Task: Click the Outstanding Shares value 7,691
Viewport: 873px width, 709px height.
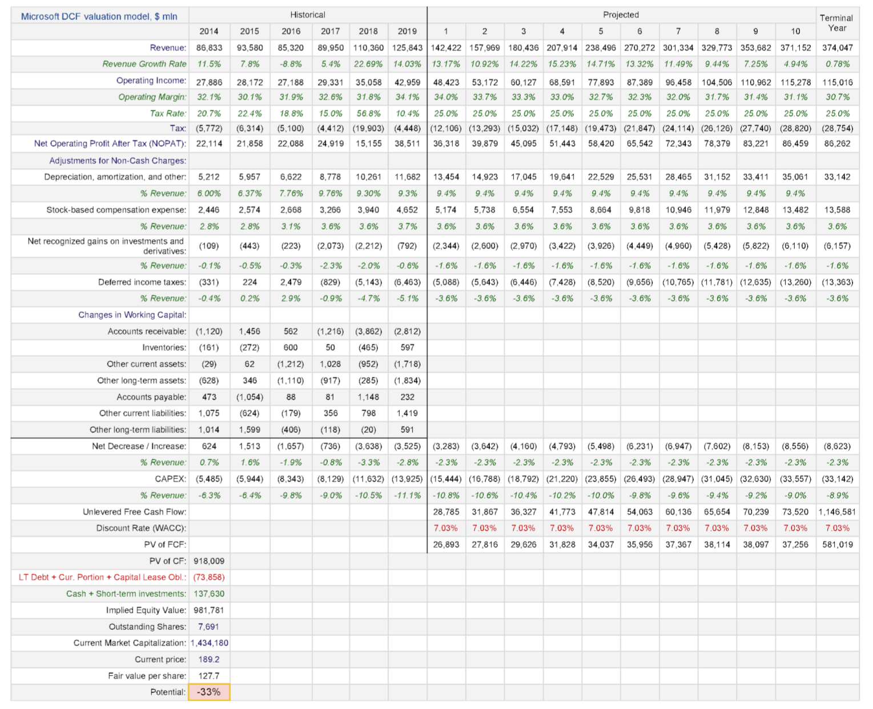Action: (x=209, y=627)
